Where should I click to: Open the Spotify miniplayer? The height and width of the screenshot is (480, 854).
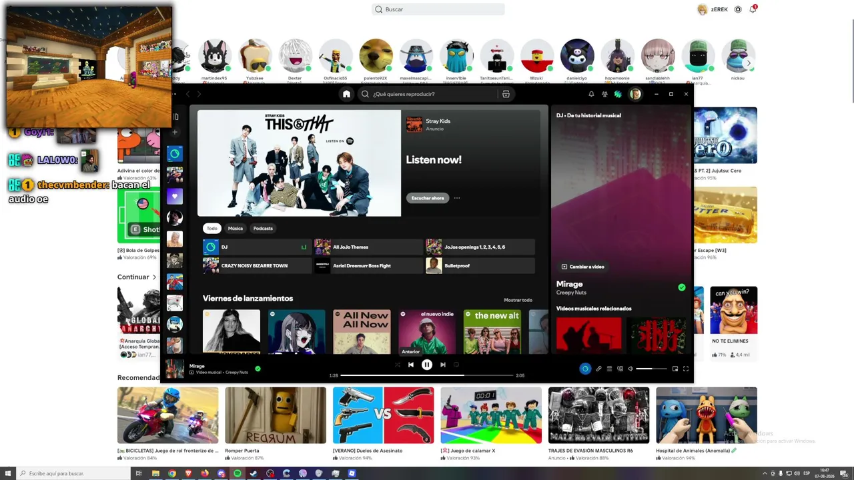tap(675, 369)
